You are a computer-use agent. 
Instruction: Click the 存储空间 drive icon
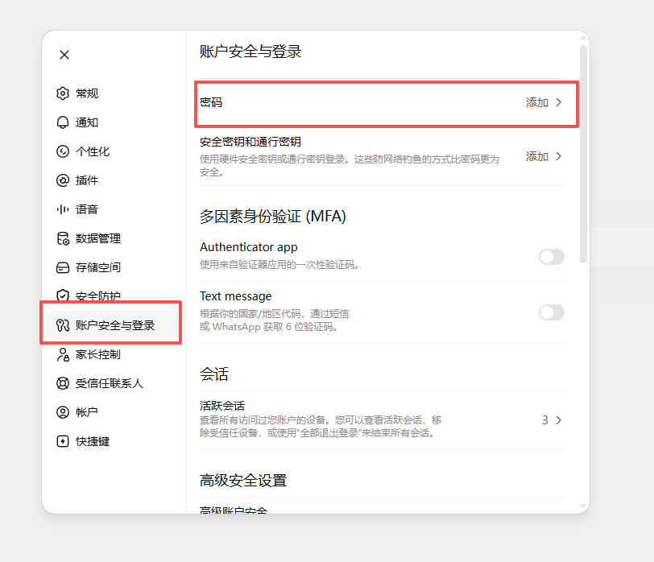coord(63,267)
